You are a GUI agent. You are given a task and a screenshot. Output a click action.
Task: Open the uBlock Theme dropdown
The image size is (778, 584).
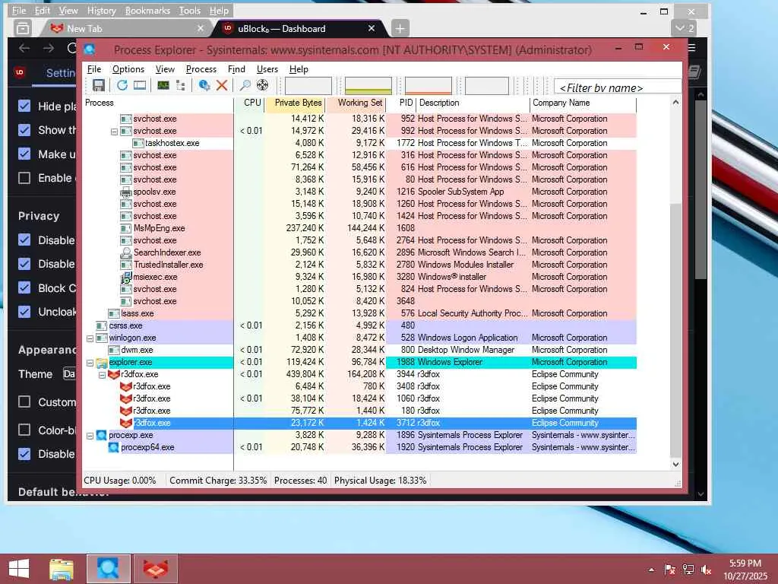(x=69, y=374)
